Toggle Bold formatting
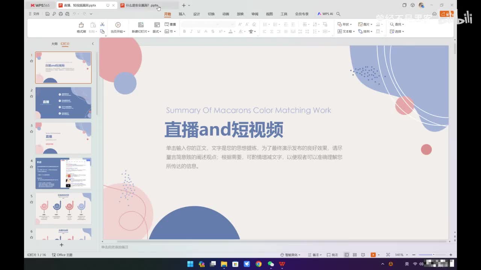 185,31
